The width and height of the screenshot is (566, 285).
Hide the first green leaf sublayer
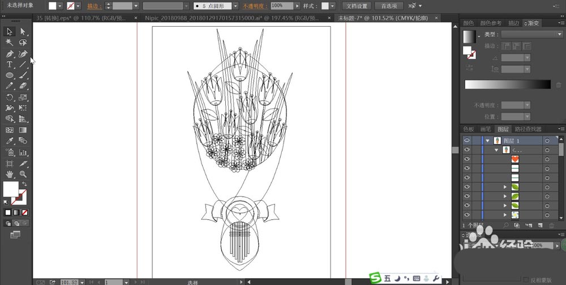tap(467, 187)
